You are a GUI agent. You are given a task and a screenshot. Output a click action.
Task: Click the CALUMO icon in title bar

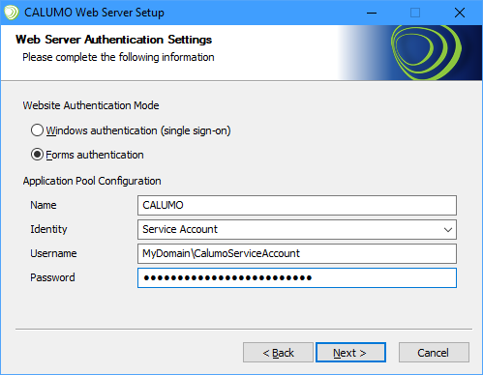12,13
